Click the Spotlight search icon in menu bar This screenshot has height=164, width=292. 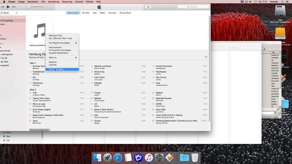pyautogui.click(x=282, y=2)
